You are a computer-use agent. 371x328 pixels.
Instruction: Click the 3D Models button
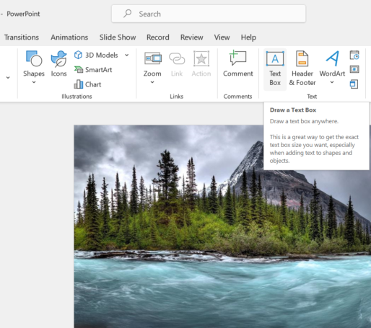tap(96, 55)
